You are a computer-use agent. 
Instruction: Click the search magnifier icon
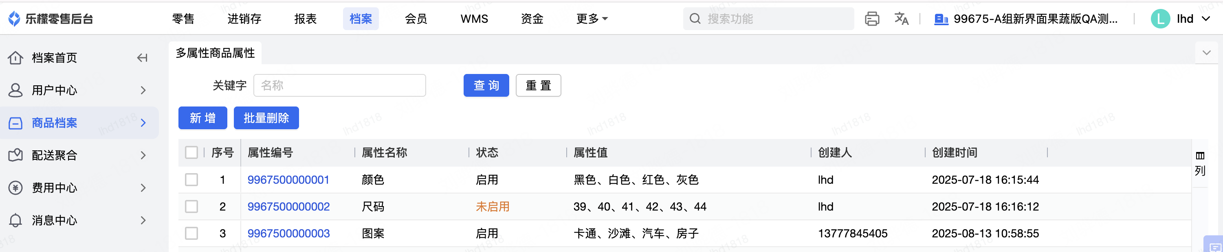(x=695, y=19)
